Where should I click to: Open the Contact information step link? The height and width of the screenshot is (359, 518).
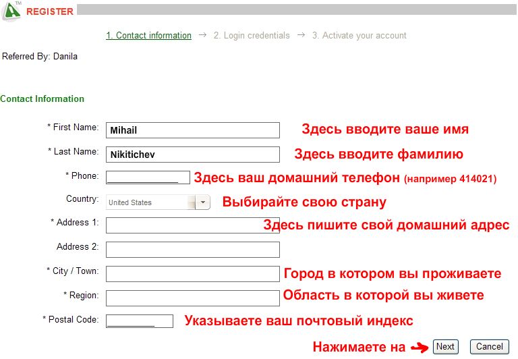[x=148, y=35]
